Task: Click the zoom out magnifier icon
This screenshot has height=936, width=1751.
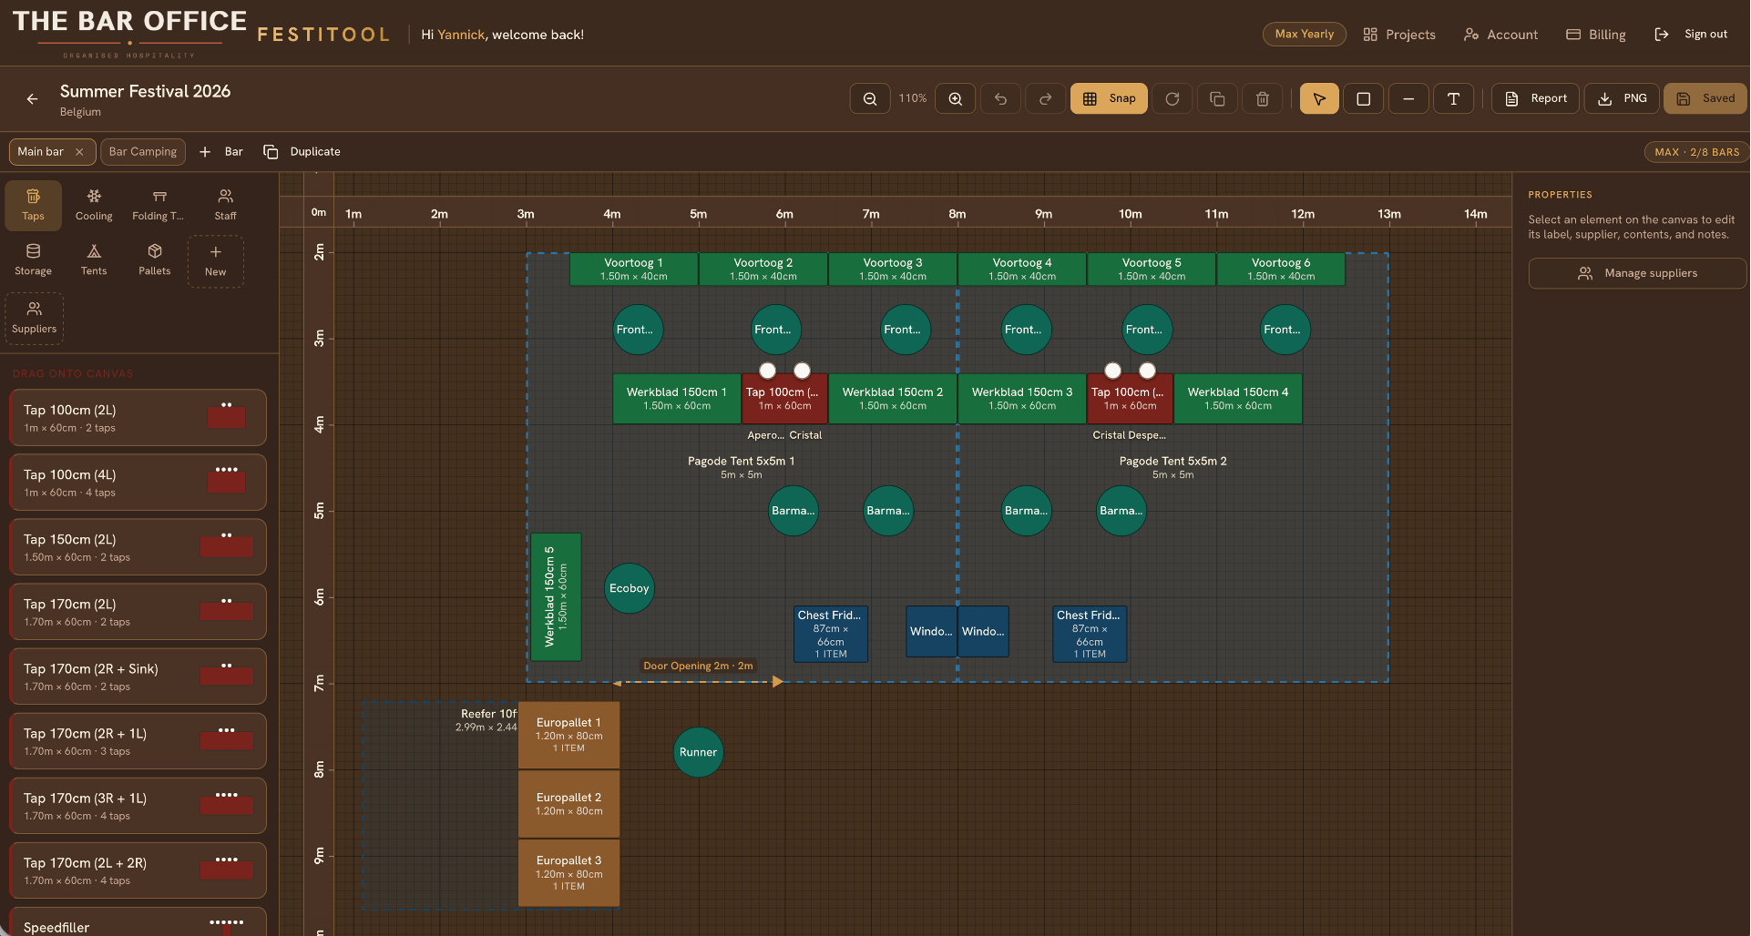Action: 869,98
